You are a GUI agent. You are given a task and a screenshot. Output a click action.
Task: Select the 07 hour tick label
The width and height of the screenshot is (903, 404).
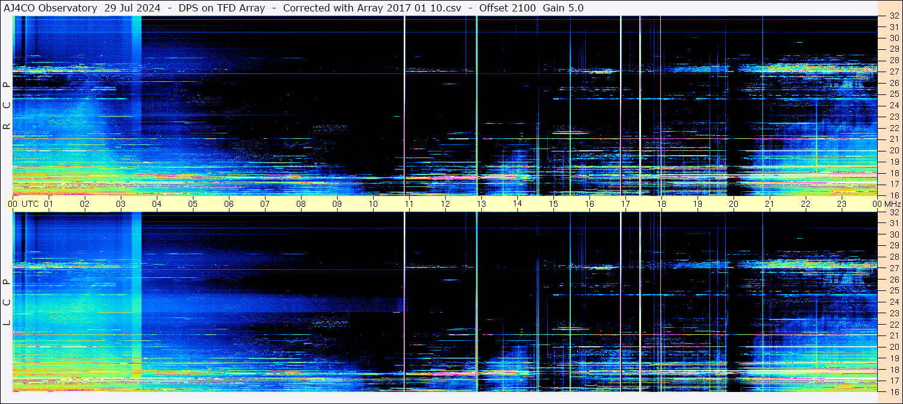[265, 204]
